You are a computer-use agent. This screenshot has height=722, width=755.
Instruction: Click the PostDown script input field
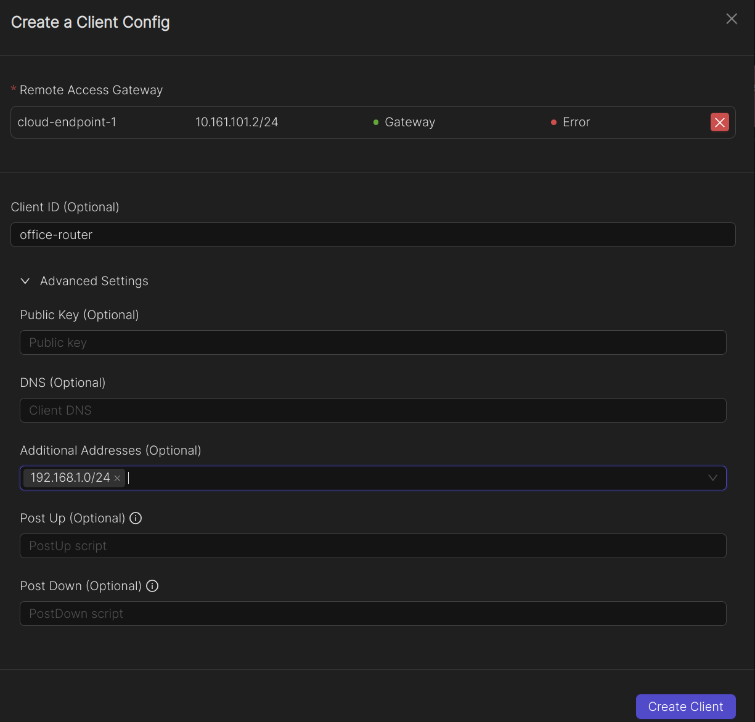pos(373,614)
